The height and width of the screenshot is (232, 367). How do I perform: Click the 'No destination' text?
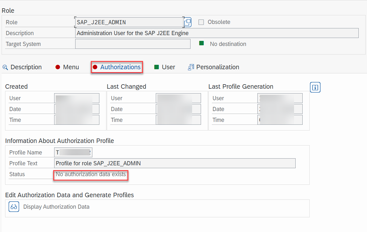tap(228, 44)
